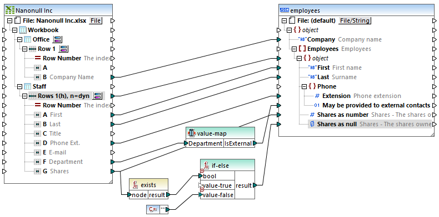Click the Workbook icon
The width and height of the screenshot is (439, 217).
click(23, 30)
